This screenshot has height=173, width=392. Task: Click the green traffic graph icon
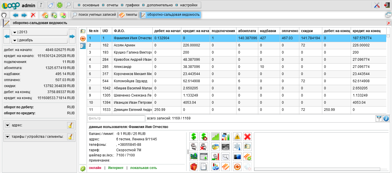click(215, 137)
